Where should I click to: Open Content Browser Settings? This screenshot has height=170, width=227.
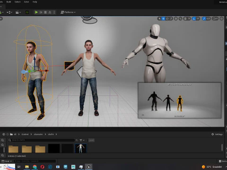point(217,134)
